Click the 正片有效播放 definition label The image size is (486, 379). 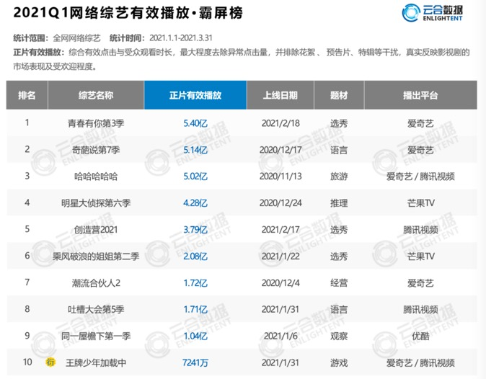click(39, 52)
